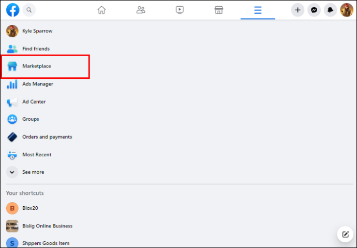The width and height of the screenshot is (357, 248).
Task: Click the See more text
Action: pos(33,172)
